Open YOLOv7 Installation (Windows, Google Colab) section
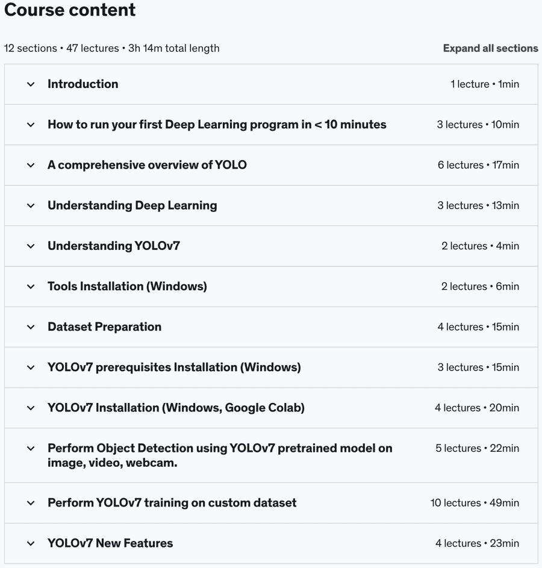This screenshot has width=542, height=568. (176, 408)
